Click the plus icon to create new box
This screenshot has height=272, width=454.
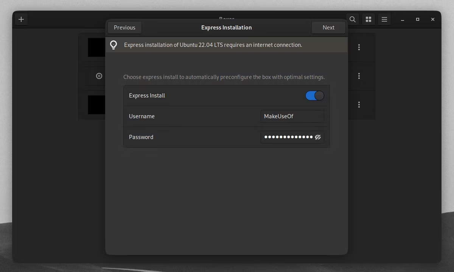coord(21,19)
